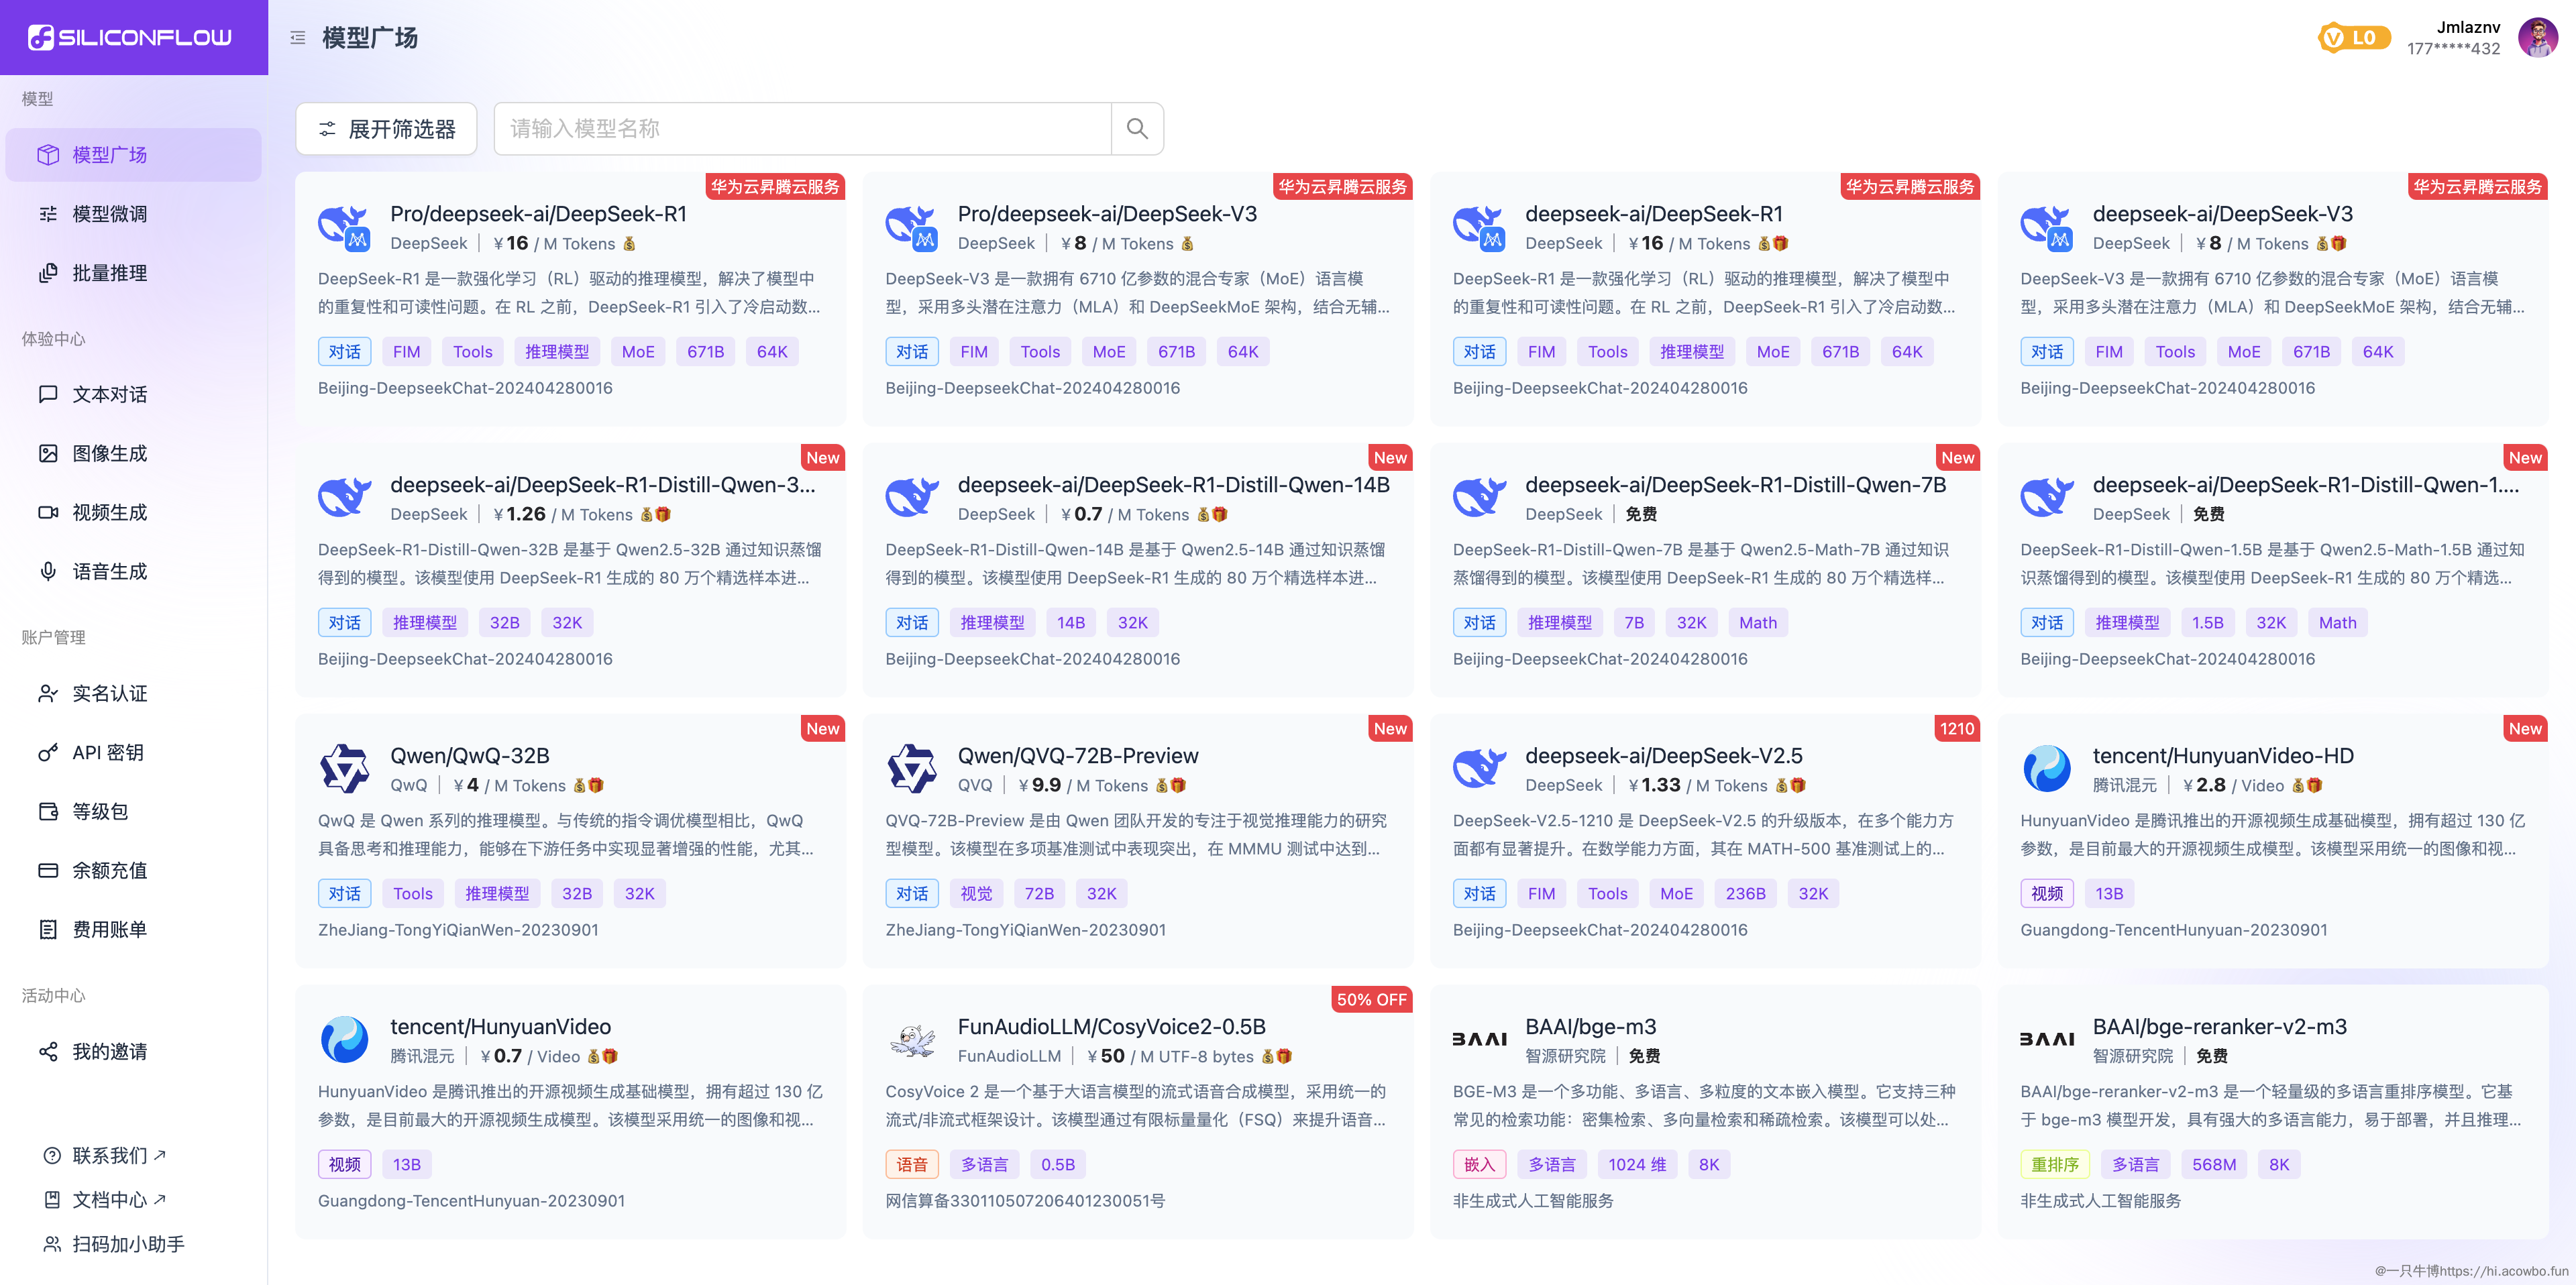The height and width of the screenshot is (1285, 2576).
Task: Click the FunAudioLLM CosyVoice2 bird logo
Action: tap(912, 1040)
